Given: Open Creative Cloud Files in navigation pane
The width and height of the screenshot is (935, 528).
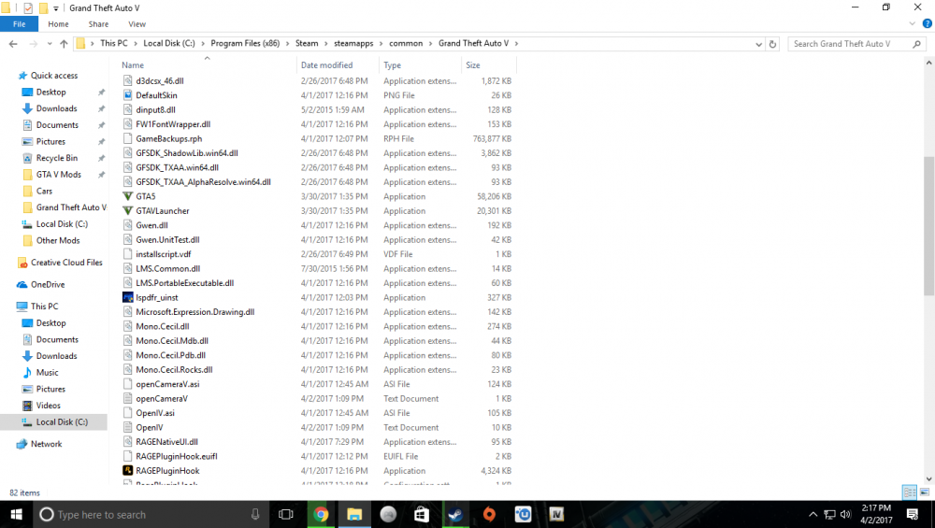Looking at the screenshot, I should click(x=66, y=263).
